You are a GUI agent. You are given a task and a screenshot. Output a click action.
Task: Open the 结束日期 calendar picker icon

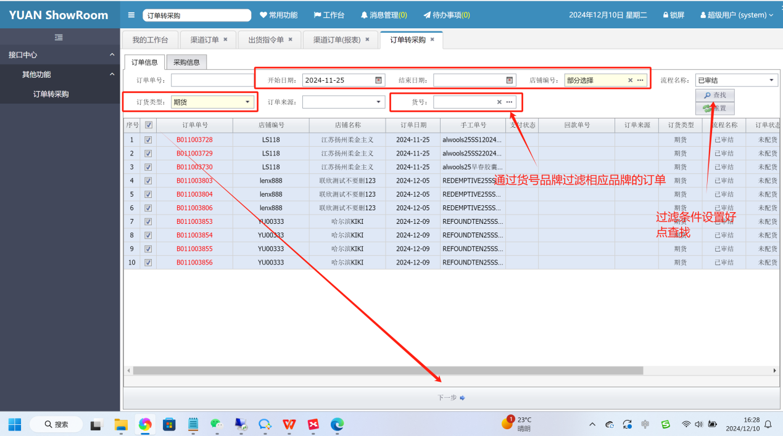510,80
